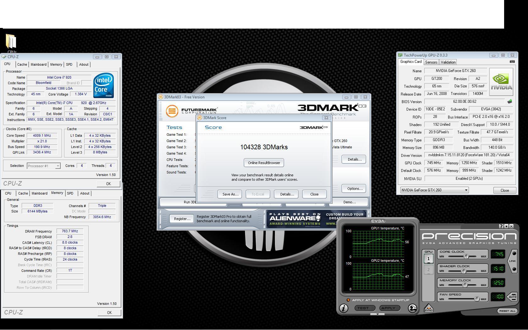
Task: Switch to CPU tab in CPU-Z memory window
Action: coord(8,193)
